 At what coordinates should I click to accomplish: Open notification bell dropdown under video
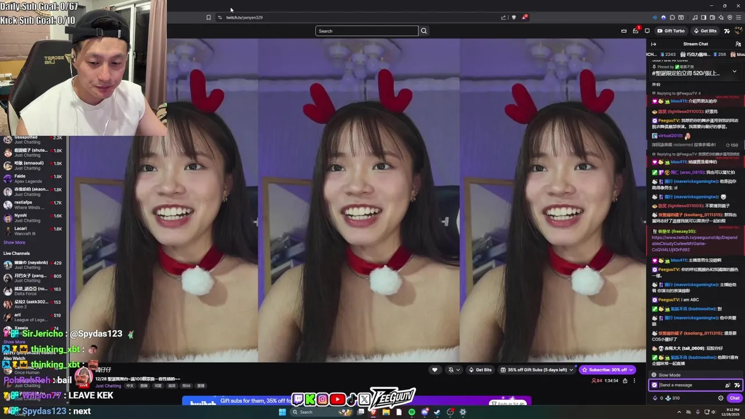tap(453, 370)
